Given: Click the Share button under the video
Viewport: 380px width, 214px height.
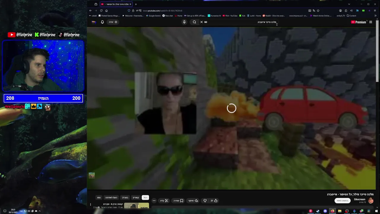Looking at the screenshot, I should pos(193,201).
